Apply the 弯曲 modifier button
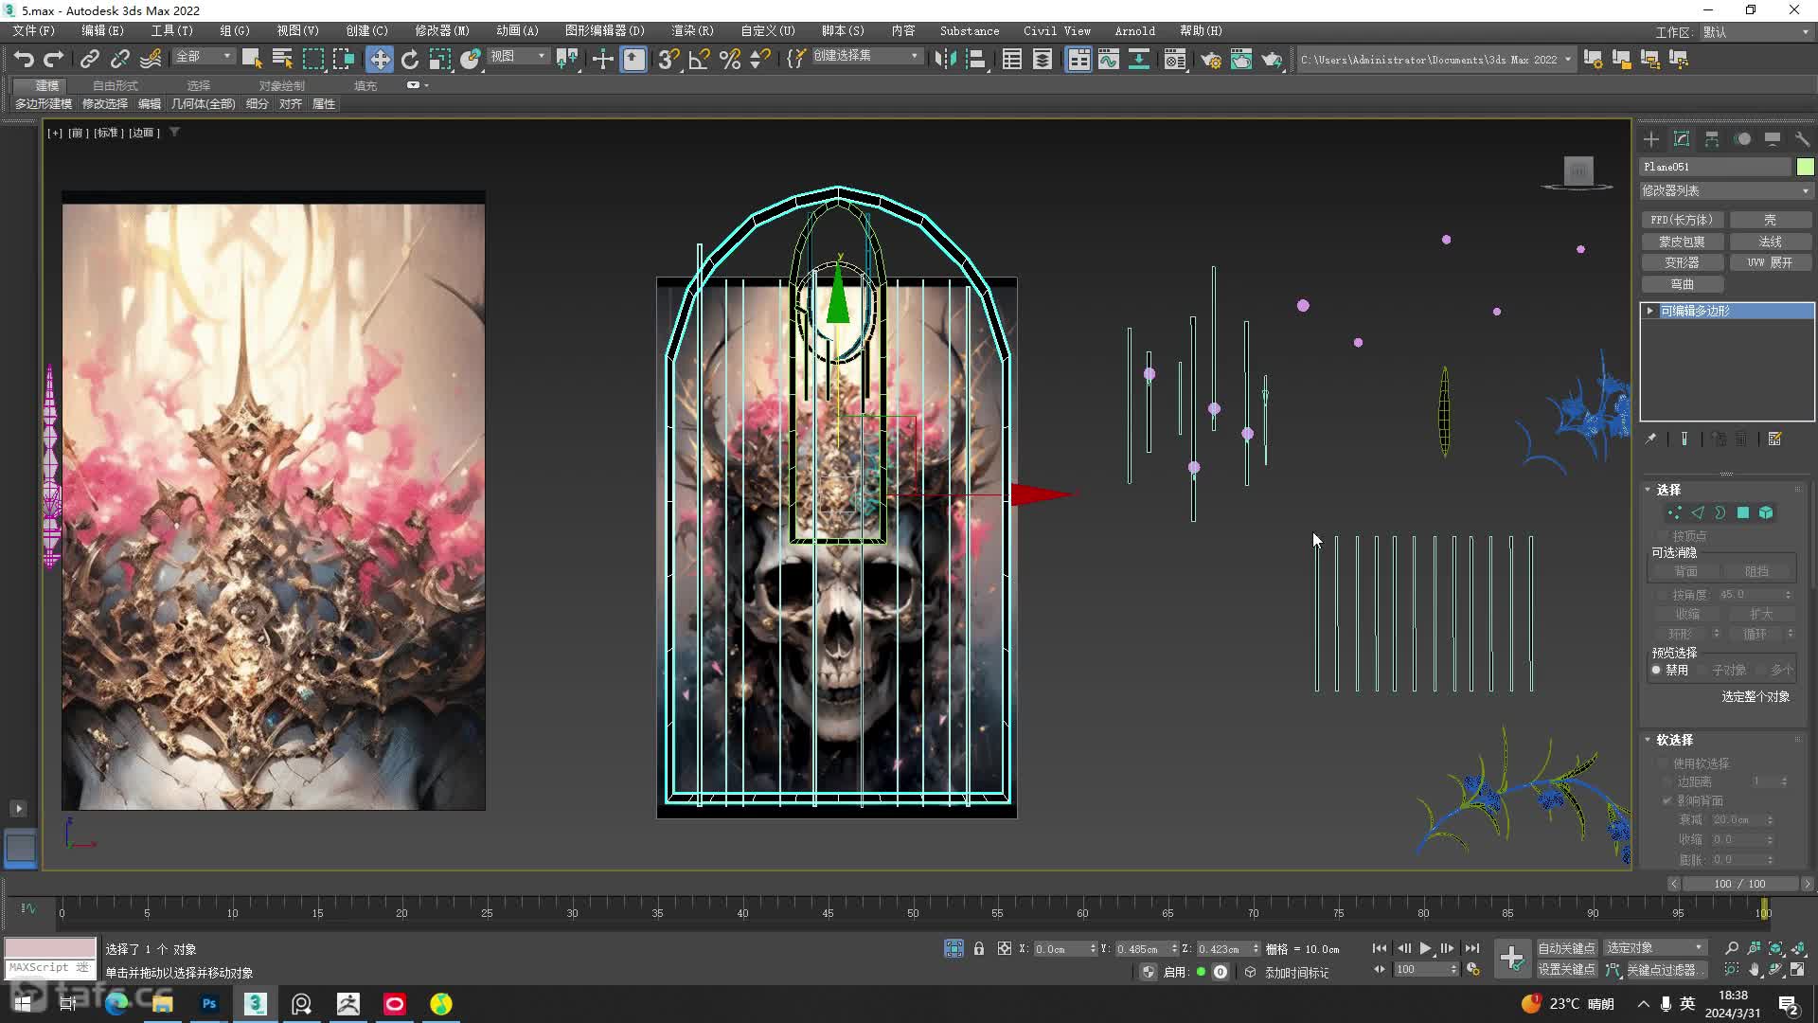Viewport: 1818px width, 1023px height. [x=1682, y=284]
